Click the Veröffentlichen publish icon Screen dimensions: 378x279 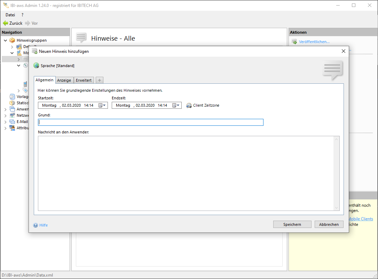tap(294, 42)
